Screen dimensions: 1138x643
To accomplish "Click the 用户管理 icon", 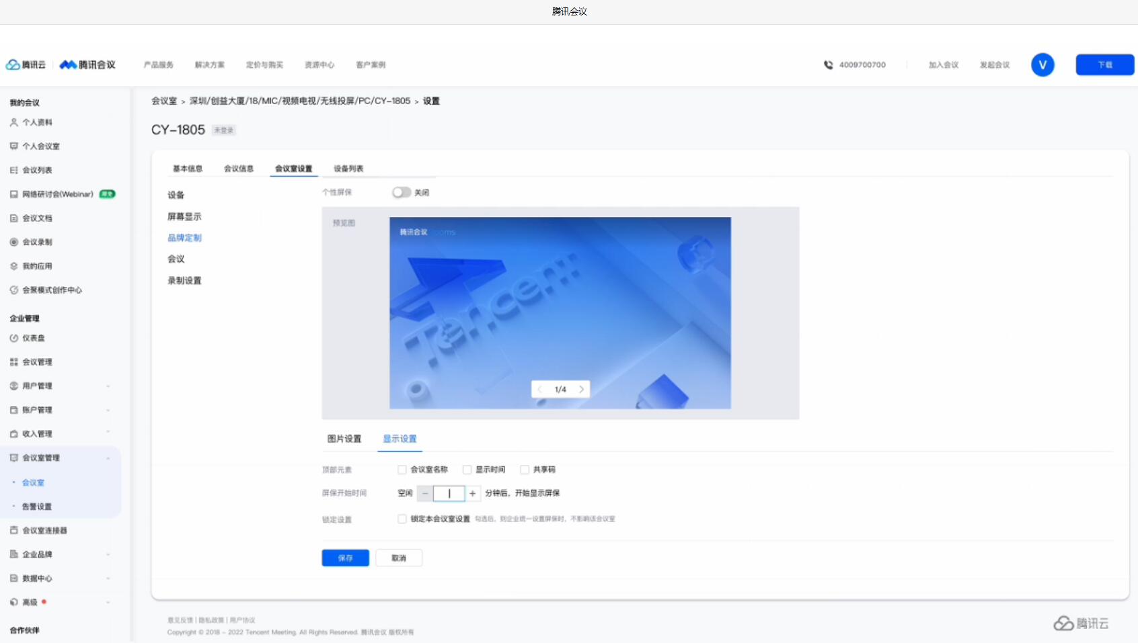I will point(13,386).
